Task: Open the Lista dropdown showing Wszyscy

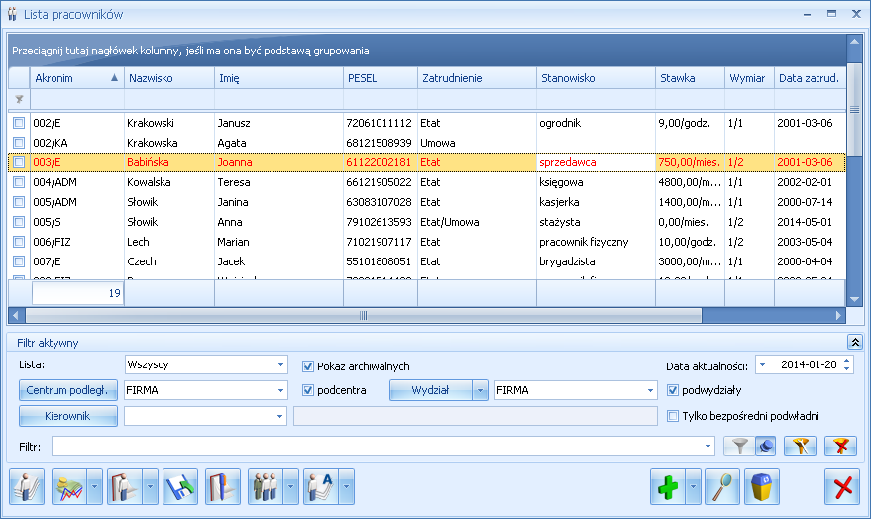Action: pyautogui.click(x=280, y=365)
